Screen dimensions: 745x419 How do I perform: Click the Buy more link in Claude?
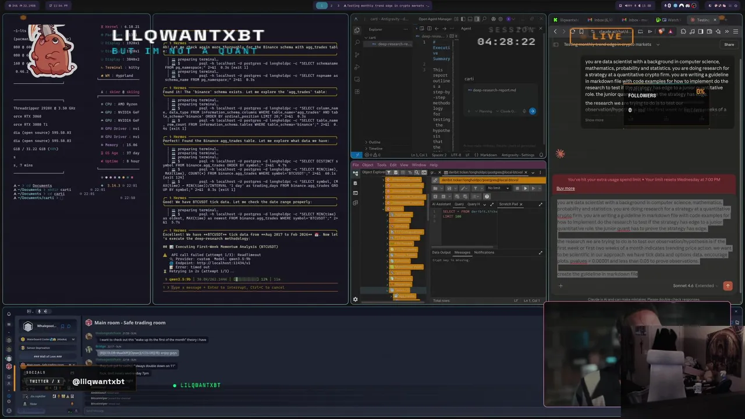[x=565, y=188]
